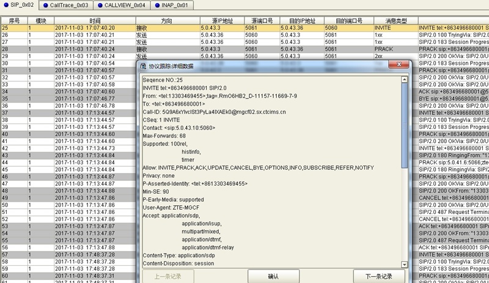Close the protocol trace detail dialog
489x283 pixels.
(399, 64)
